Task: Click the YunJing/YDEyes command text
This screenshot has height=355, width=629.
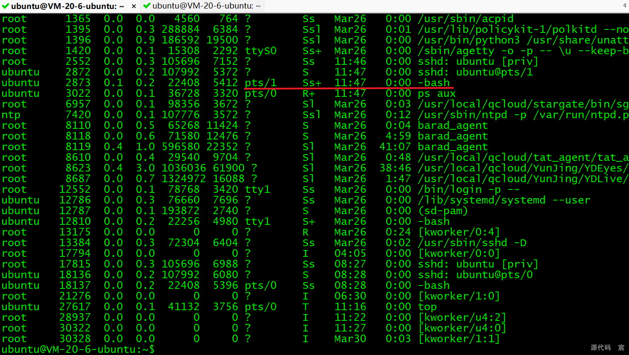Action: point(523,168)
